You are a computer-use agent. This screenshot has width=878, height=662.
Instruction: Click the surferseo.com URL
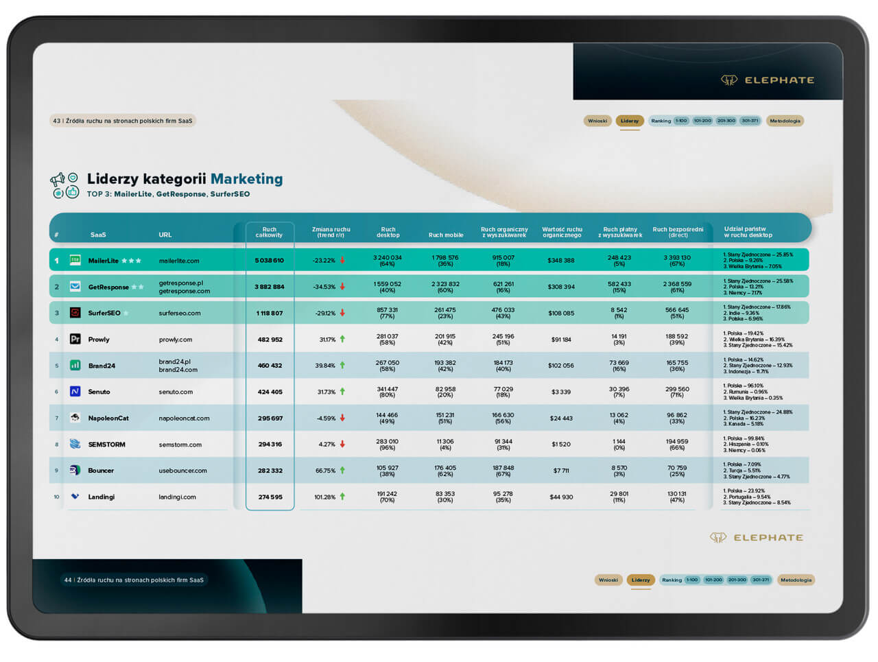coord(180,313)
